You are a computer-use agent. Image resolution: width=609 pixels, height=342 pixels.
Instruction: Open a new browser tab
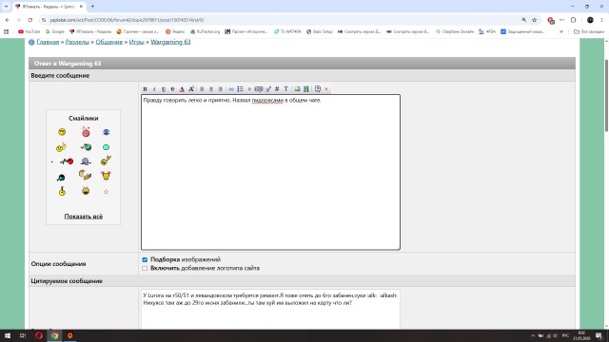coord(92,7)
